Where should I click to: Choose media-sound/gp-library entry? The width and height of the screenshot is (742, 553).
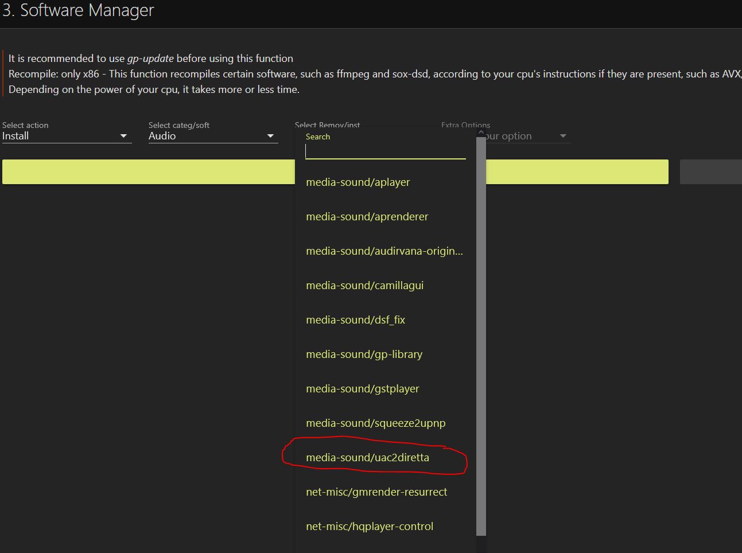pos(385,355)
